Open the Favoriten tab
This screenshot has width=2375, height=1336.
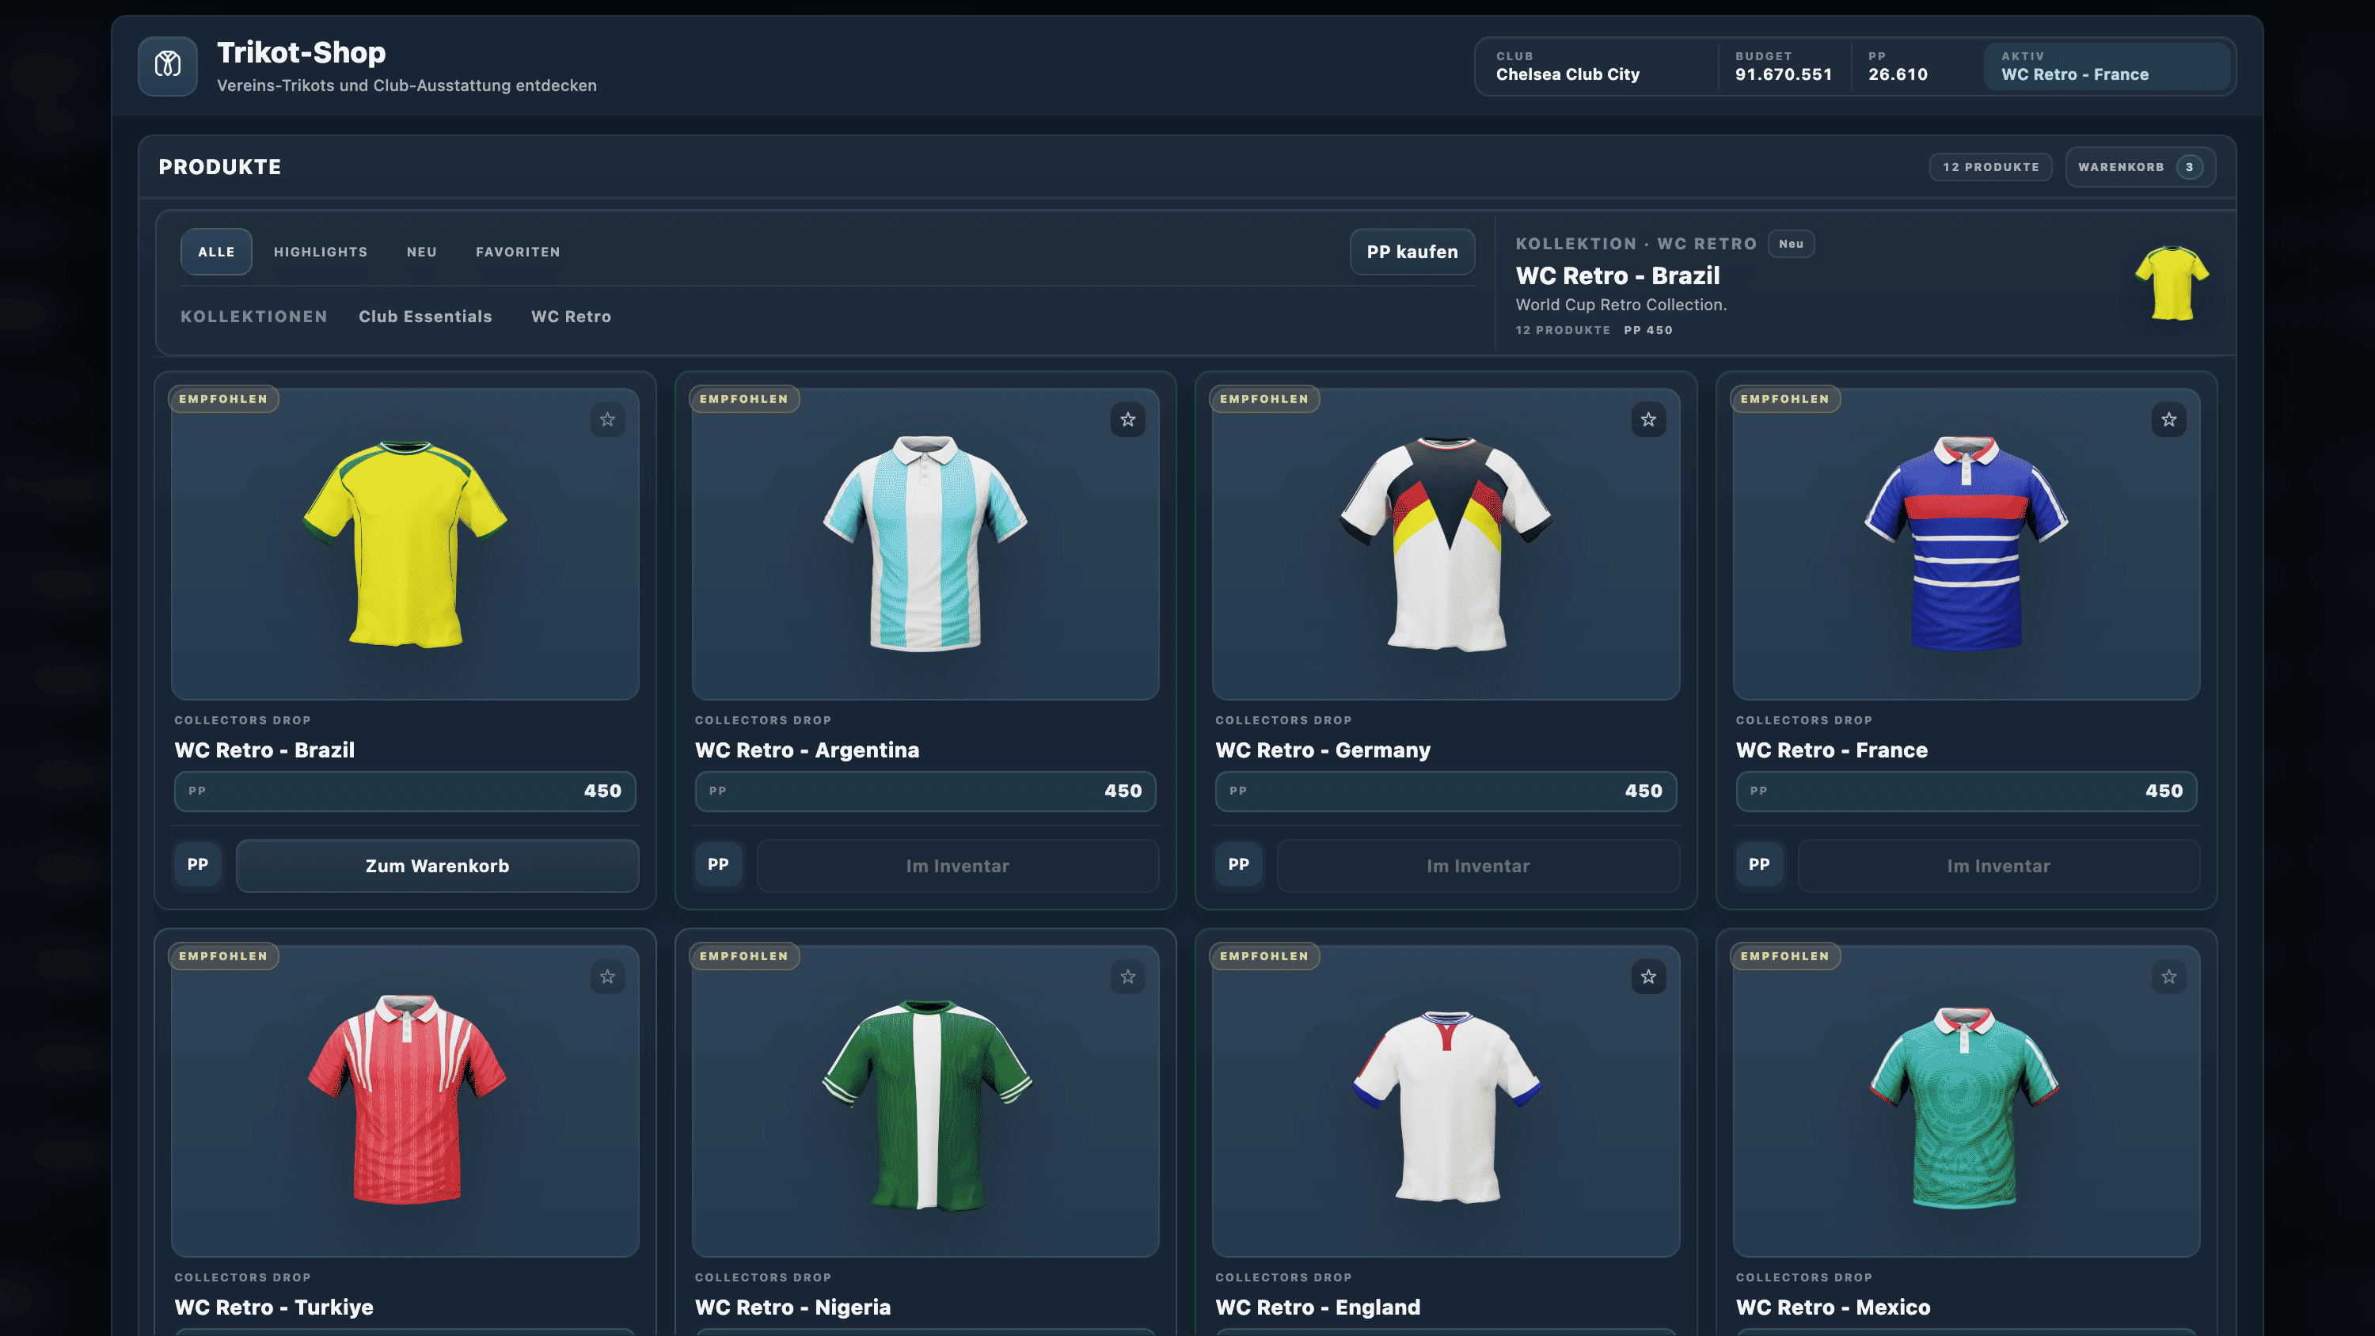pos(517,252)
